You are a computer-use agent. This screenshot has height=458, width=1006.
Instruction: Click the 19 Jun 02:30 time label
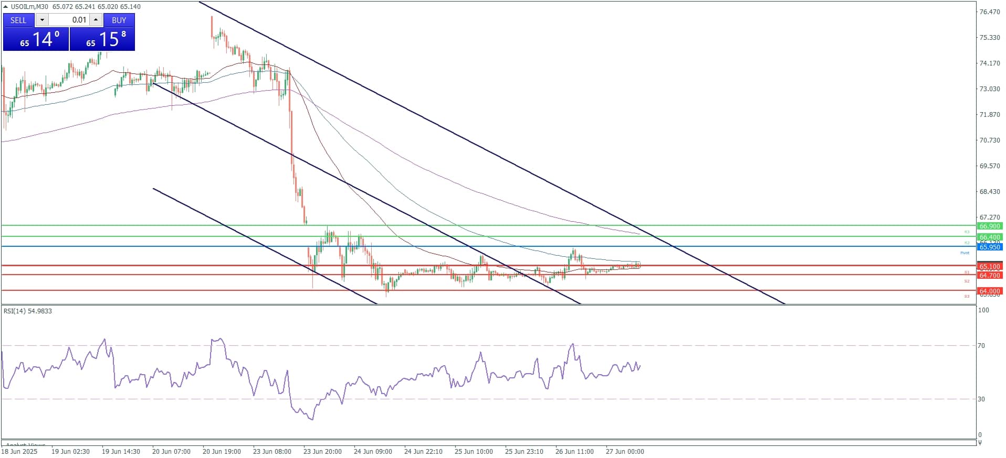(70, 452)
